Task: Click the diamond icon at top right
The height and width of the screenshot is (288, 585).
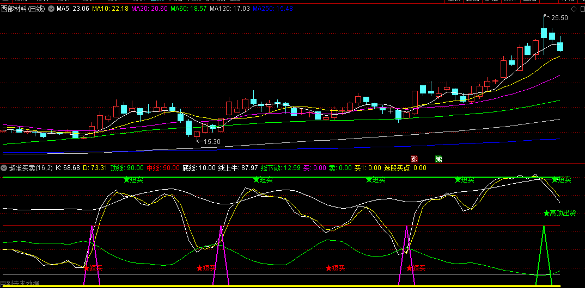Action: (573, 9)
